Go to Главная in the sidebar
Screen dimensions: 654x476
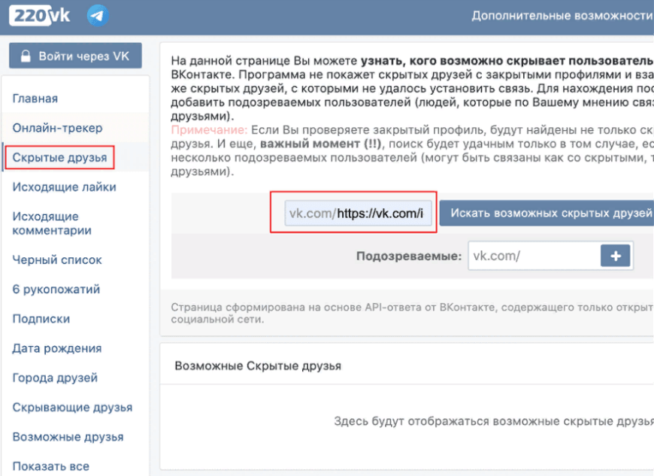click(35, 99)
